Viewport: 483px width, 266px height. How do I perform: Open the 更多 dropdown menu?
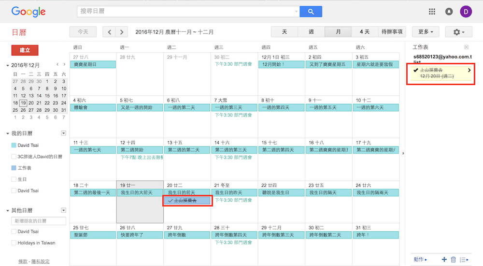425,32
